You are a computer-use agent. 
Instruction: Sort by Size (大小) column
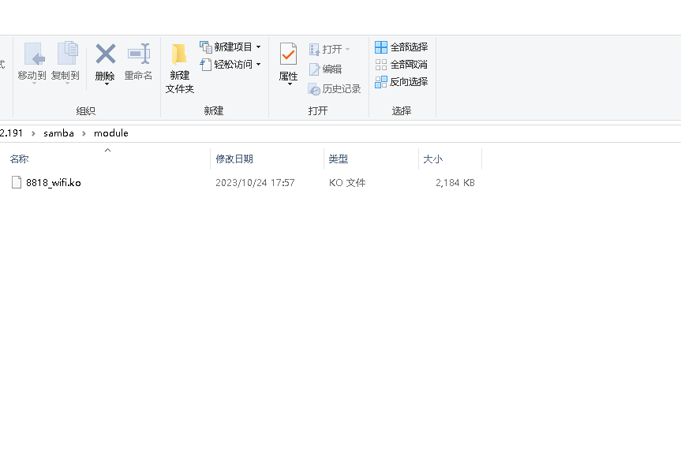433,159
